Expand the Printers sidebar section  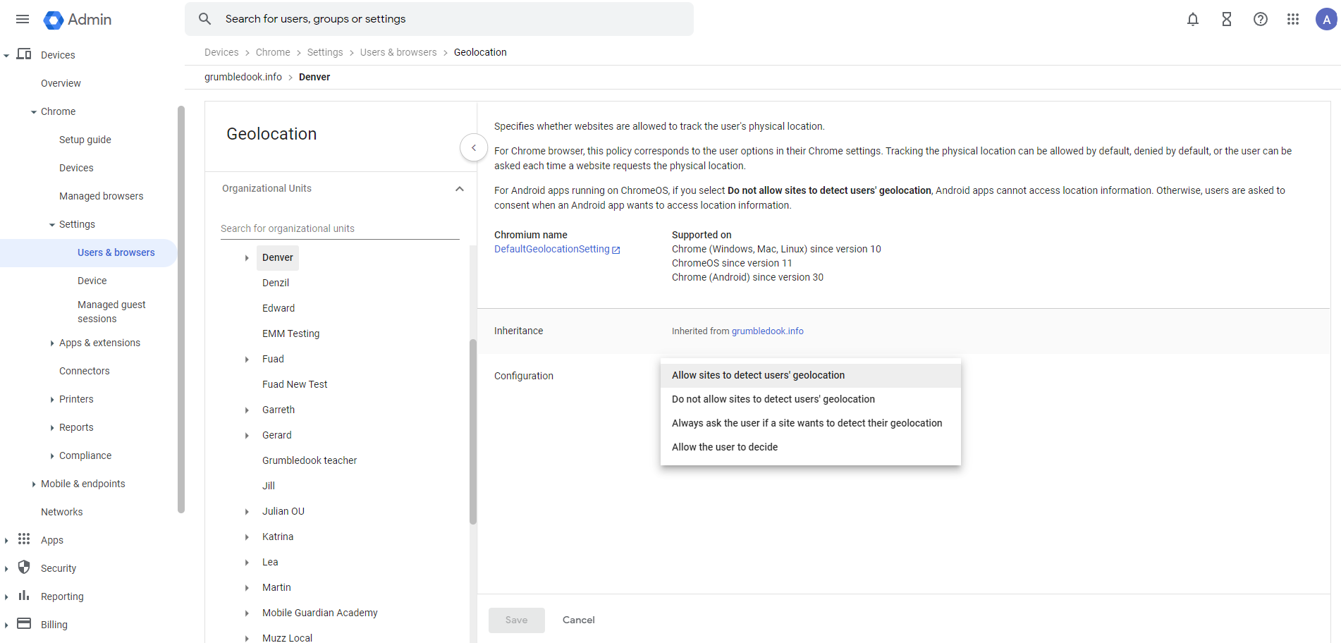[x=52, y=400]
